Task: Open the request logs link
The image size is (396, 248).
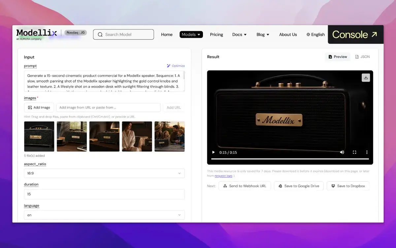Action: pyautogui.click(x=224, y=176)
